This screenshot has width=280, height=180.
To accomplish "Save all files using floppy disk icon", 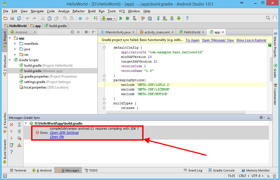I will point(12,18).
